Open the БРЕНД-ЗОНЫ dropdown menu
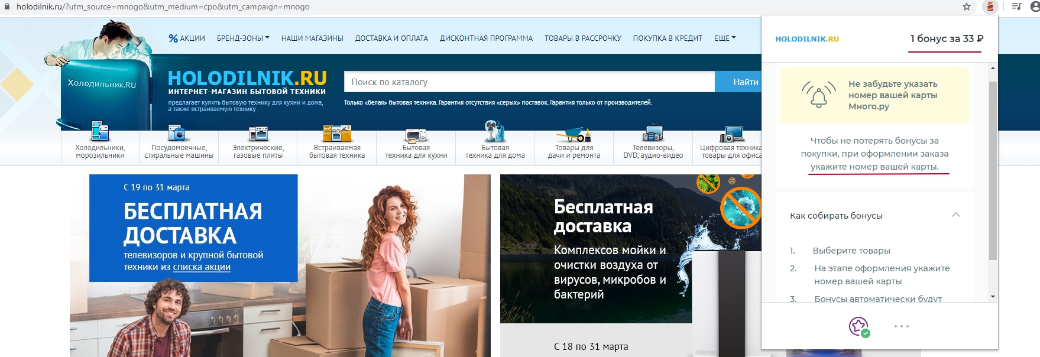The height and width of the screenshot is (357, 1040). [x=243, y=38]
